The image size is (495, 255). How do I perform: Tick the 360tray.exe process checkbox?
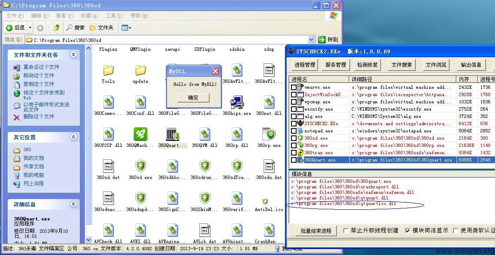294,152
